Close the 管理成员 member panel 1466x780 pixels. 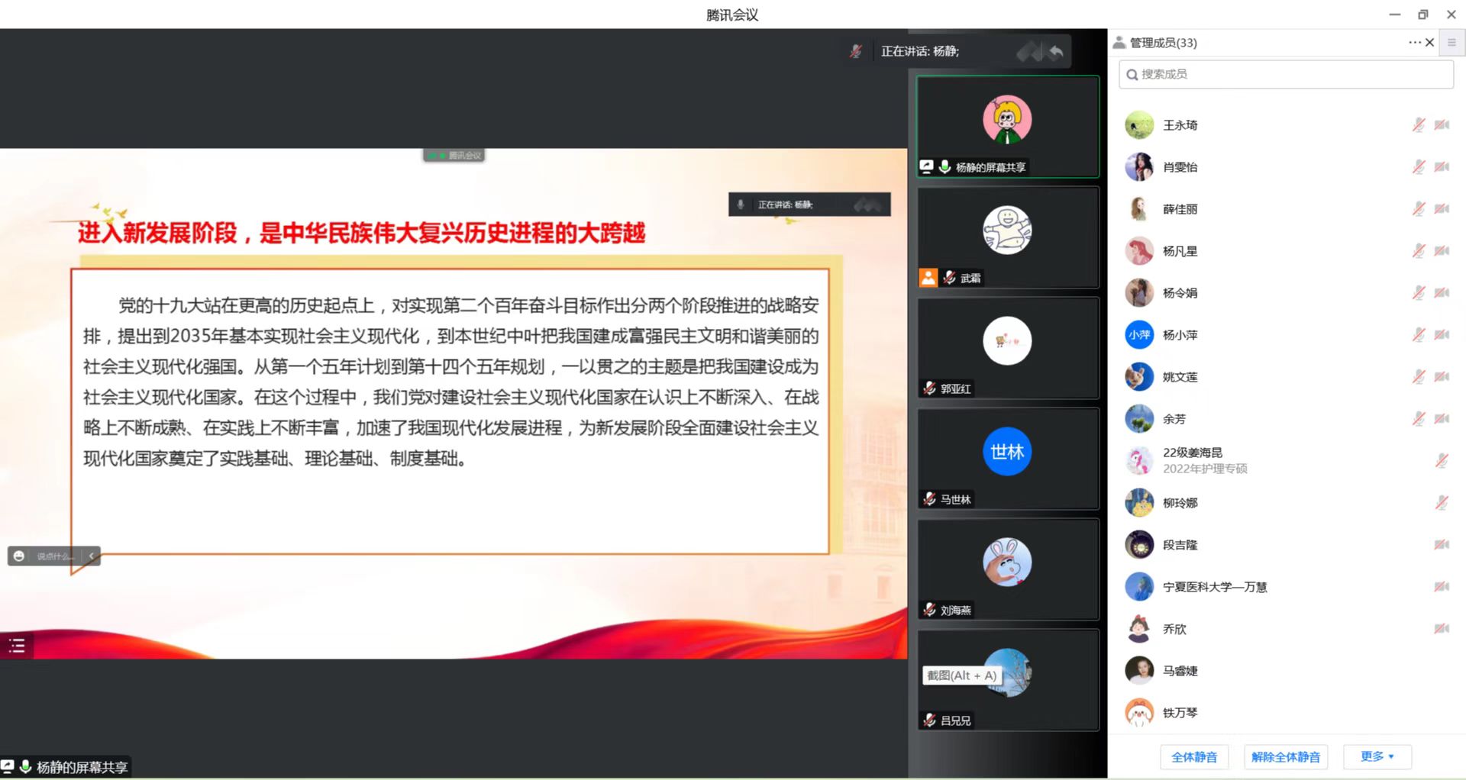click(x=1430, y=43)
